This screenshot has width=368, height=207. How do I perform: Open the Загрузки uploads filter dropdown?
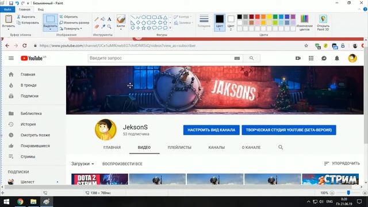point(83,163)
